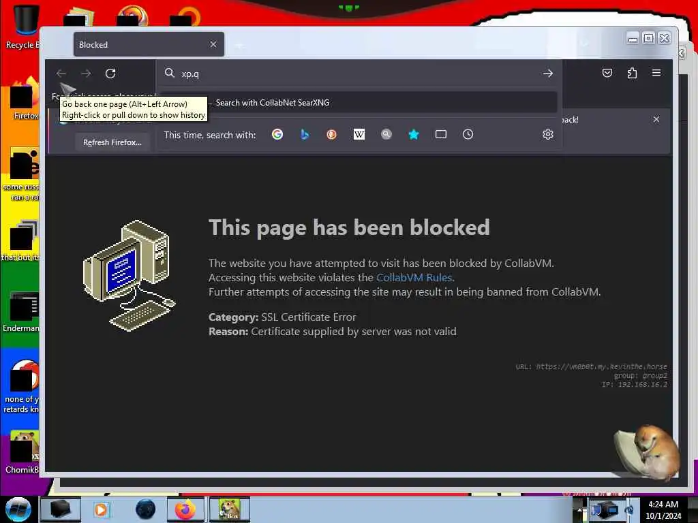The image size is (698, 523).
Task: Choose Search with CollabNet SearXNG suggestion
Action: click(359, 103)
